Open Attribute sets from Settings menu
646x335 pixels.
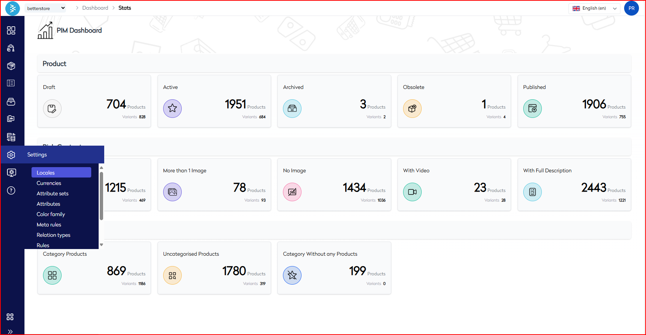point(53,193)
